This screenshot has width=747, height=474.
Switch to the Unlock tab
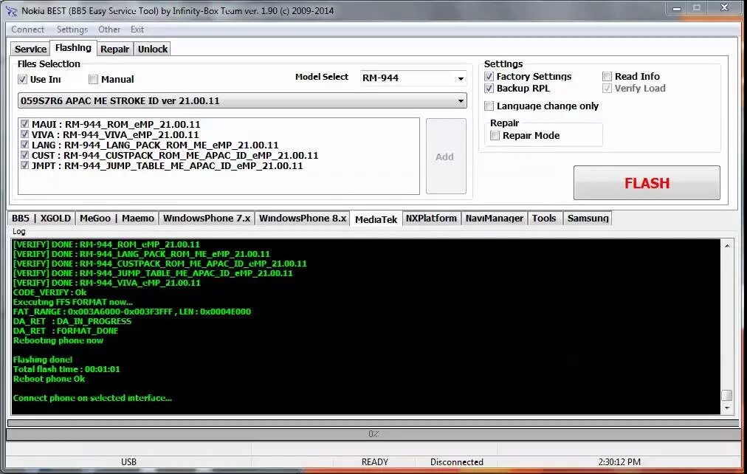153,49
